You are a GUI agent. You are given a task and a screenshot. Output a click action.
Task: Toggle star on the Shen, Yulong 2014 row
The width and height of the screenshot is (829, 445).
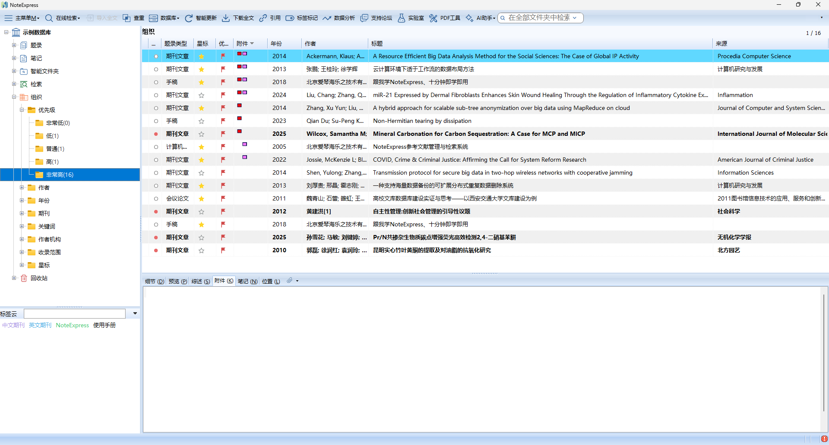tap(201, 172)
